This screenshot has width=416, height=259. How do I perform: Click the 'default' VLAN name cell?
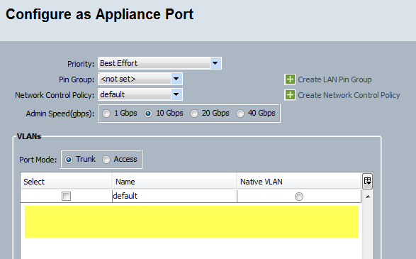tap(174, 196)
